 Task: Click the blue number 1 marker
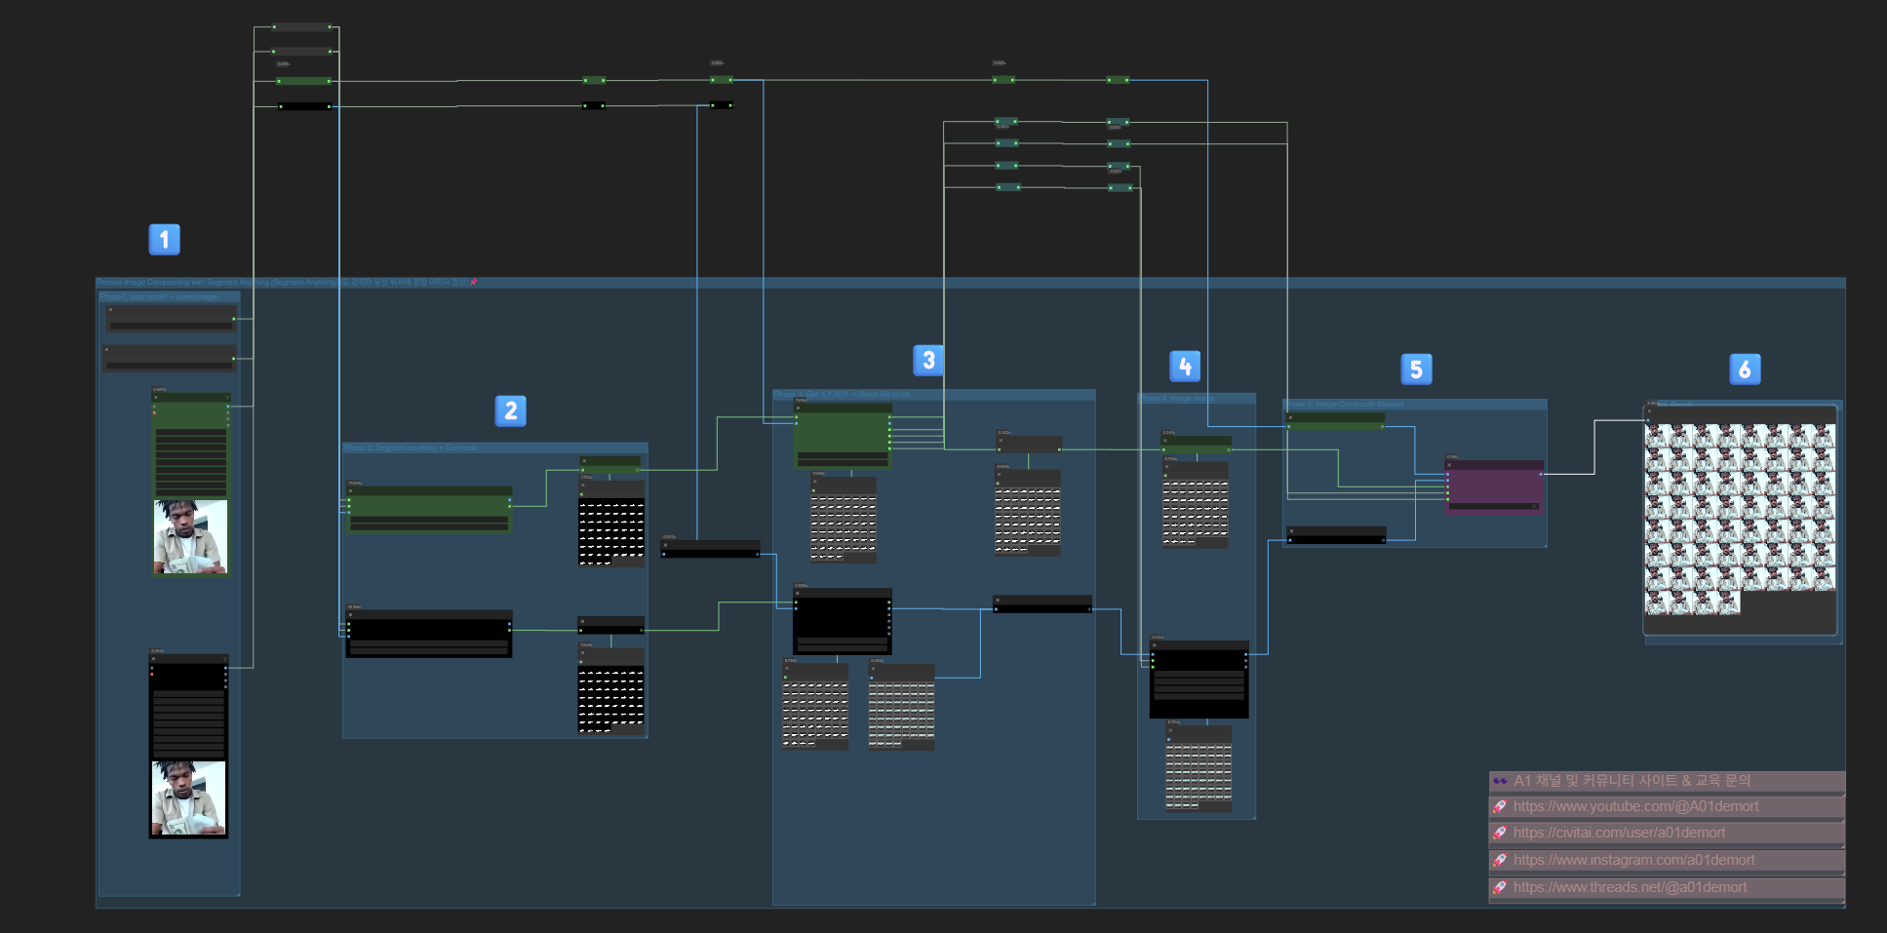point(164,239)
